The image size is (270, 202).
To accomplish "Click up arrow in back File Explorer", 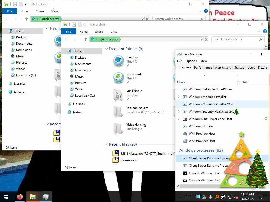I will [27, 19].
